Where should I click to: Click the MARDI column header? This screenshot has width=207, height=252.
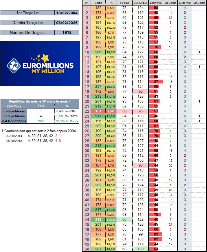point(124,3)
